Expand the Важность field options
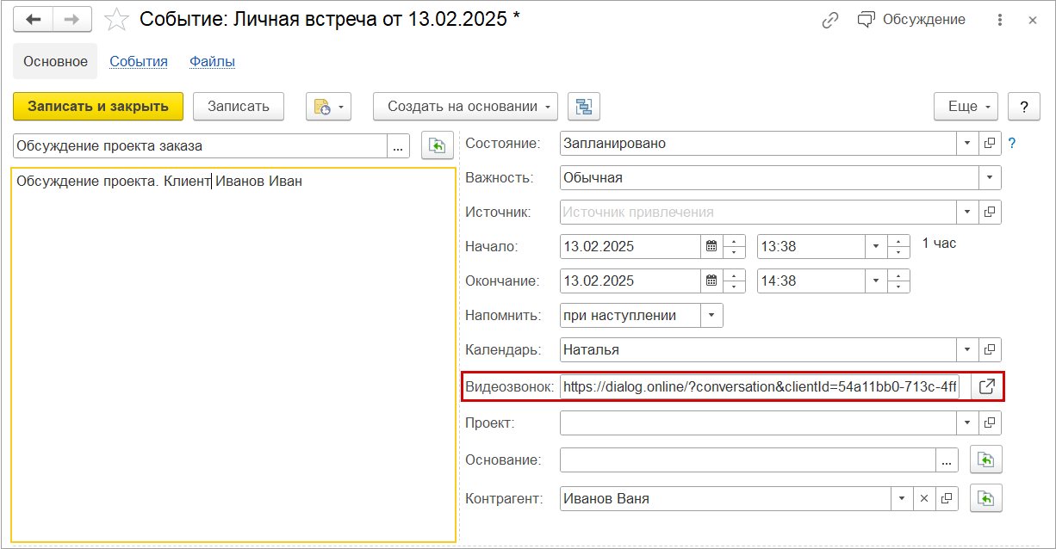This screenshot has width=1056, height=549. tap(991, 177)
